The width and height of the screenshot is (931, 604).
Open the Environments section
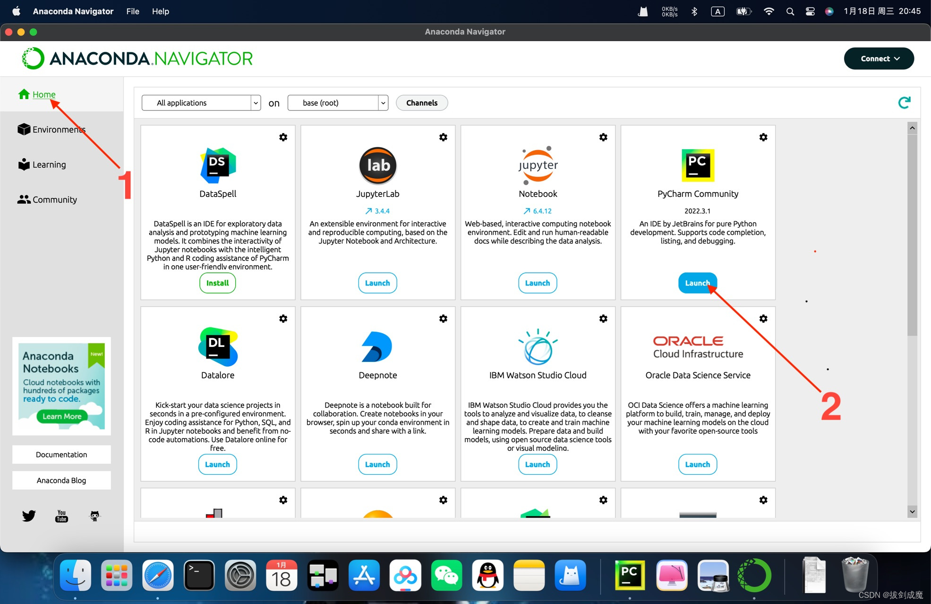(60, 128)
